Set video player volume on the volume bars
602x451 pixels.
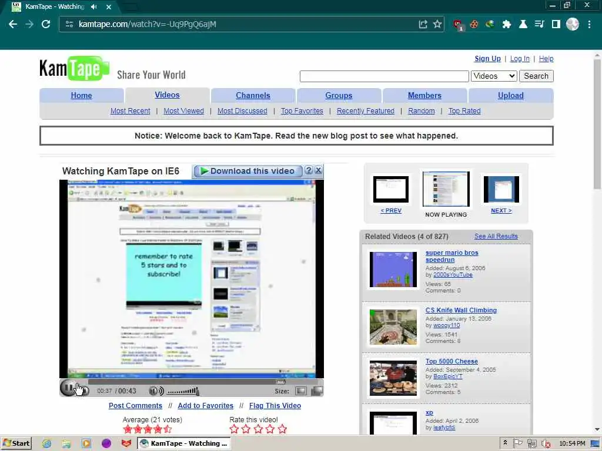click(x=183, y=391)
